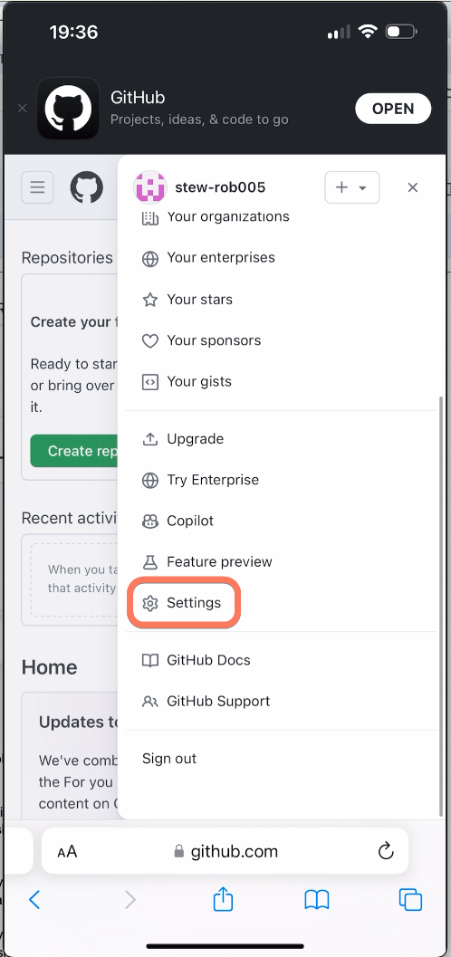The image size is (451, 957).
Task: Open the AA reader text options
Action: (67, 851)
